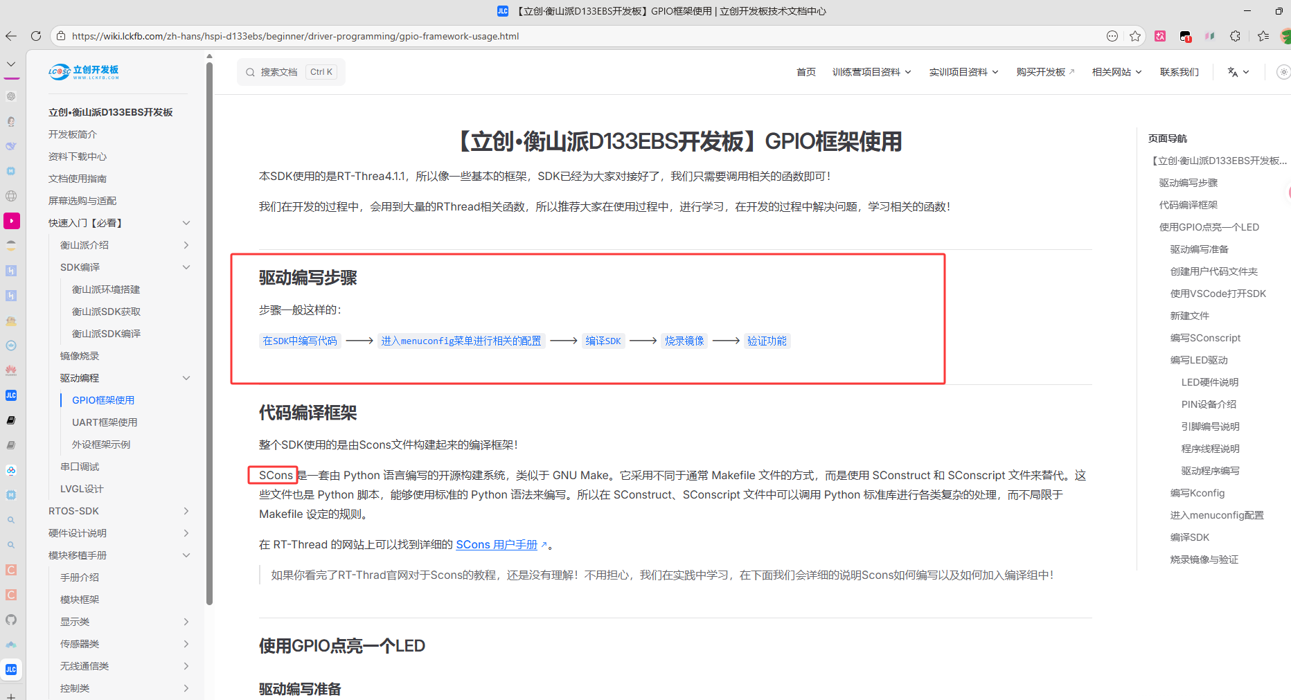Open 屏幕选购与适配 in the sidebar
Viewport: 1291px width, 700px height.
pos(82,201)
